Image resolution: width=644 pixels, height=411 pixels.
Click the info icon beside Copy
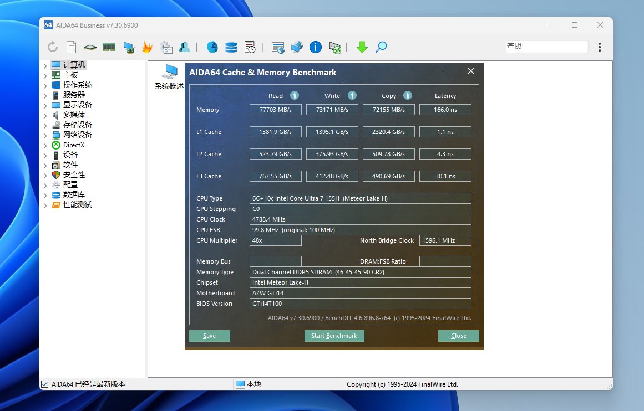click(x=408, y=95)
